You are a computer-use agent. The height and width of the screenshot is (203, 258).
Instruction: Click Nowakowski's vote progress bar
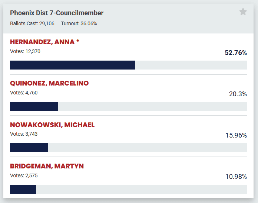[x=128, y=148]
